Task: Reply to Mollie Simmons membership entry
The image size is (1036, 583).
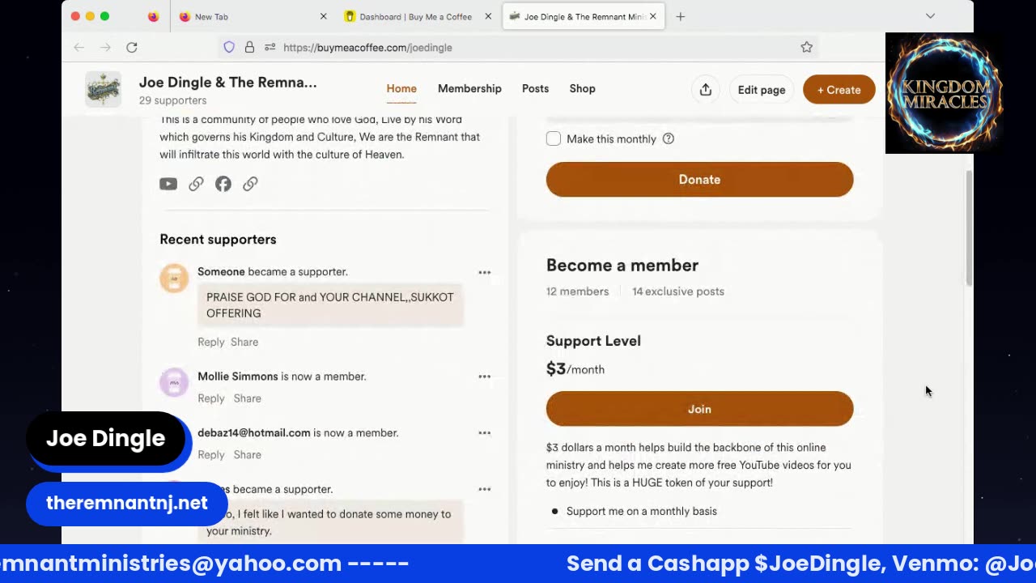Action: 210,398
